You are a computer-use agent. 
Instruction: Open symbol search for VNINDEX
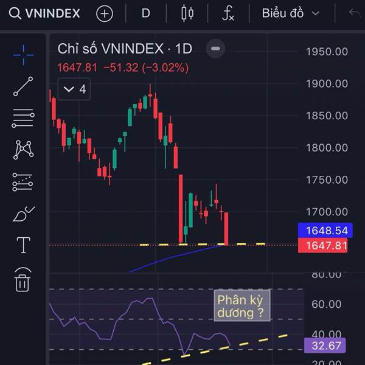[x=44, y=13]
